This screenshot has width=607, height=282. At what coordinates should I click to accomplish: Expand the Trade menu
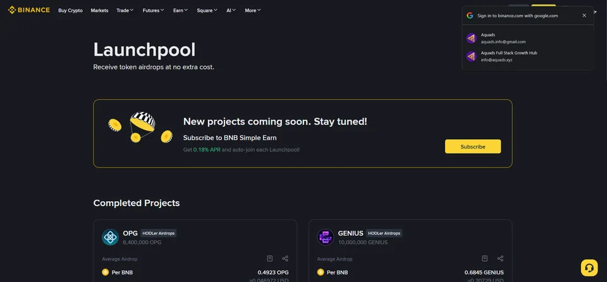[x=125, y=11]
